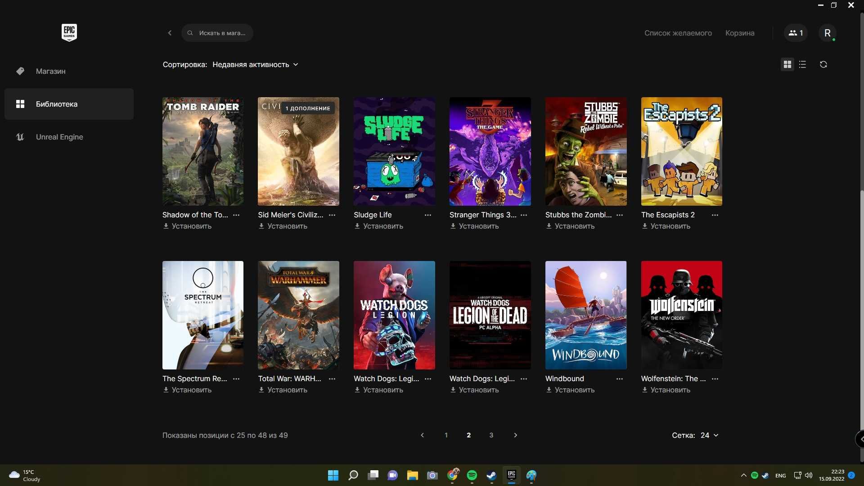
Task: Switch to list view layout
Action: 802,64
